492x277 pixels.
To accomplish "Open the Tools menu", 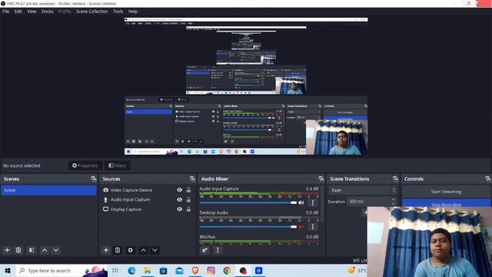I will (118, 12).
